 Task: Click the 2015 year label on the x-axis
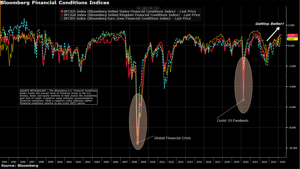point(199,162)
